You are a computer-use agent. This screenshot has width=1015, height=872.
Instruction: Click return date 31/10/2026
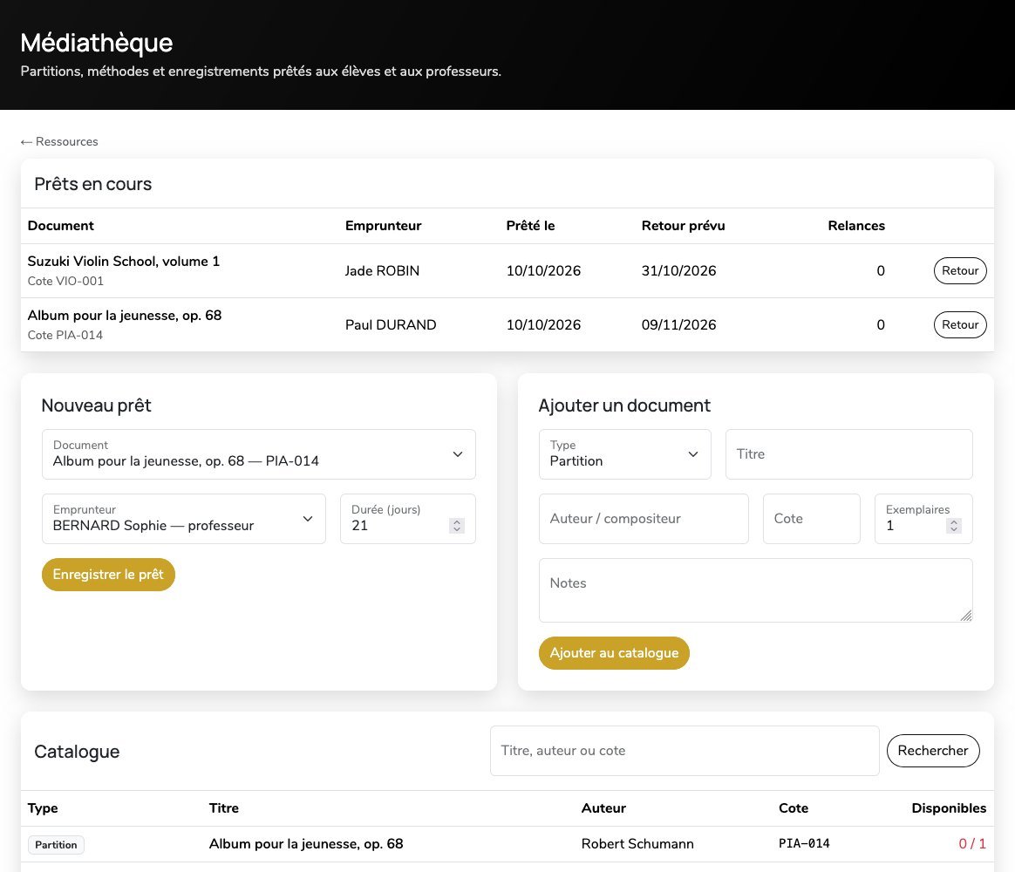point(678,271)
